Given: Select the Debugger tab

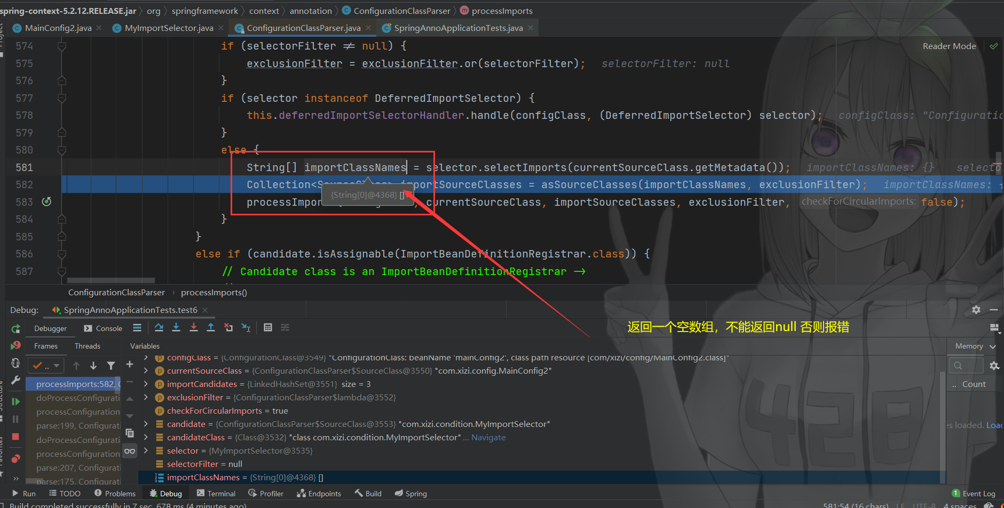Looking at the screenshot, I should click(x=51, y=328).
